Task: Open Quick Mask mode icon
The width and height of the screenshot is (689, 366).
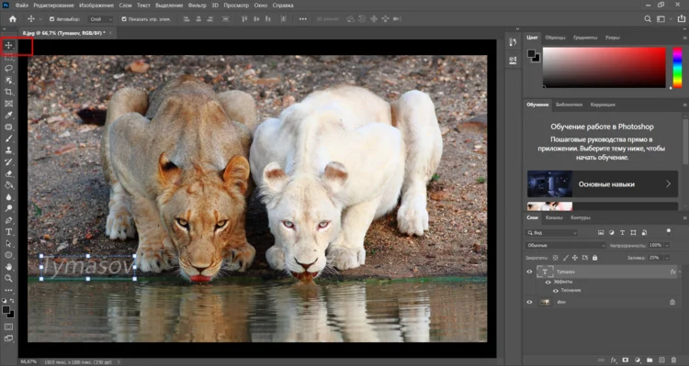Action: [x=8, y=327]
